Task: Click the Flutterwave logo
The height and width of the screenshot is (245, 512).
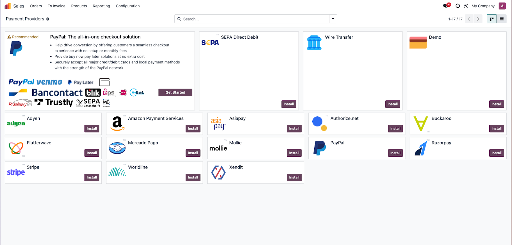Action: point(16,148)
